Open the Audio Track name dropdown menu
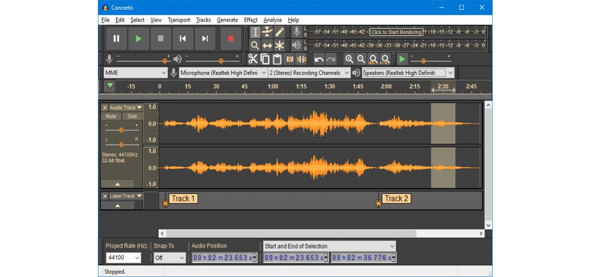591x277 pixels. [x=126, y=108]
